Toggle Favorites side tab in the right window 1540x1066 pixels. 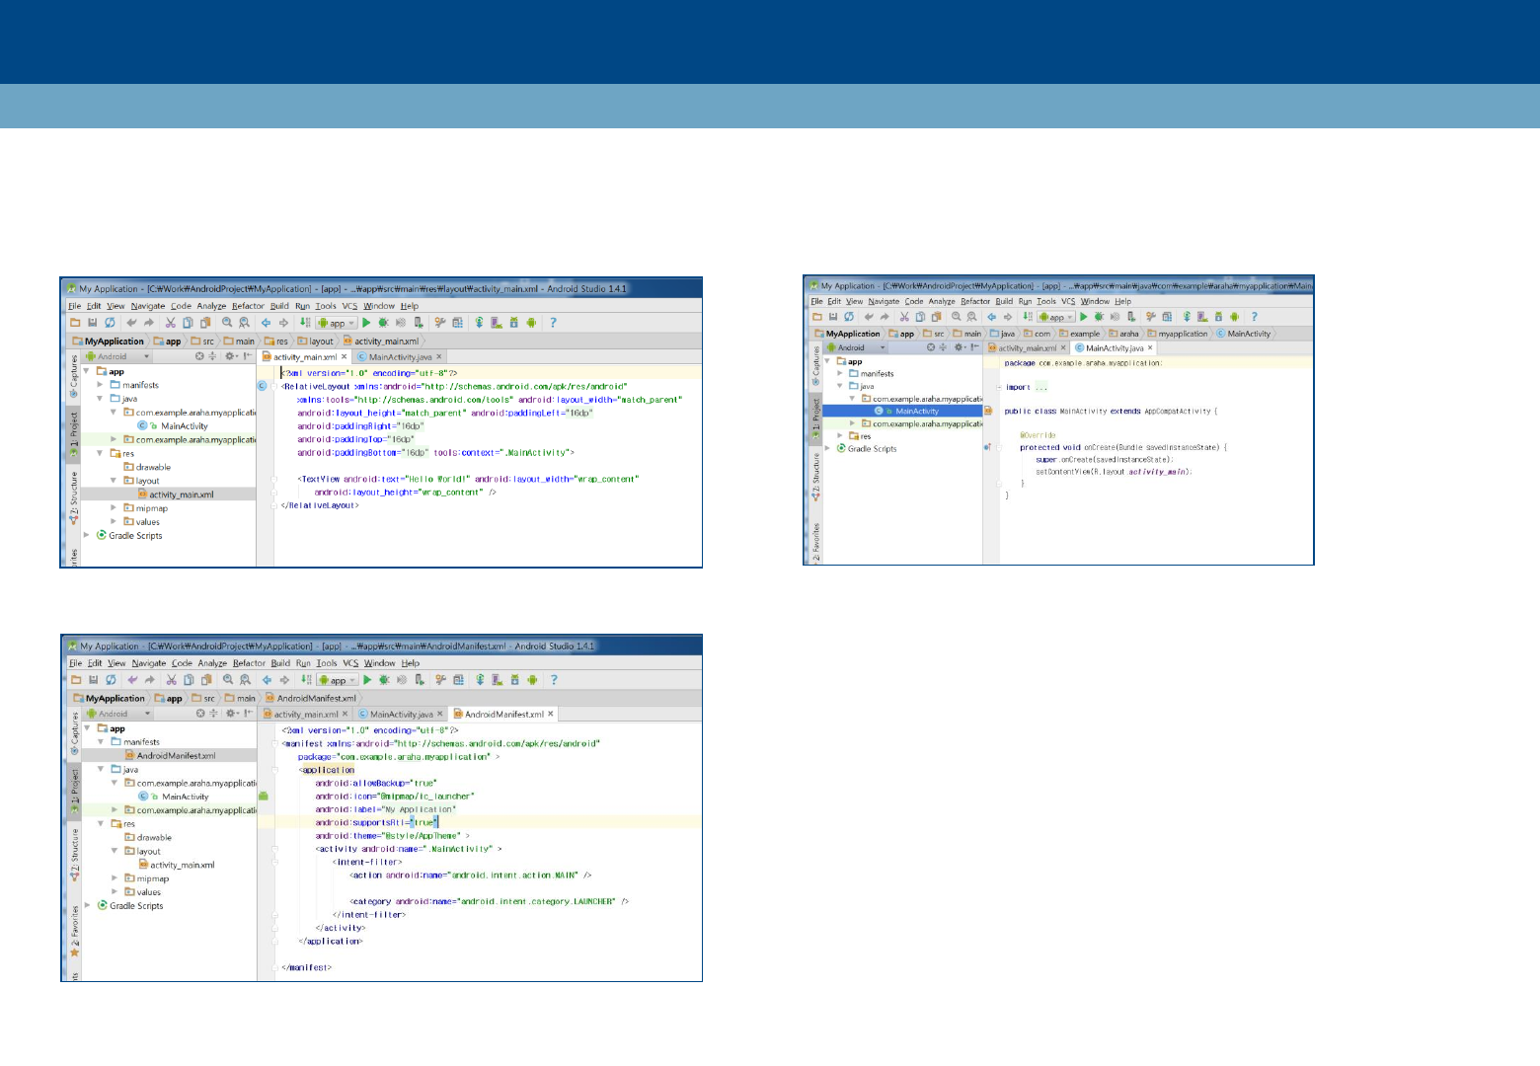815,542
